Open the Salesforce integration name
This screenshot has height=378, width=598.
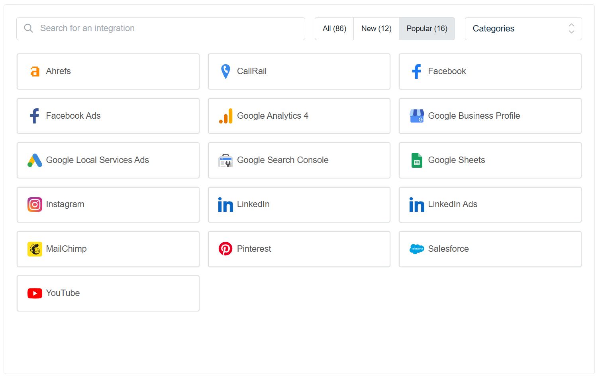[448, 249]
